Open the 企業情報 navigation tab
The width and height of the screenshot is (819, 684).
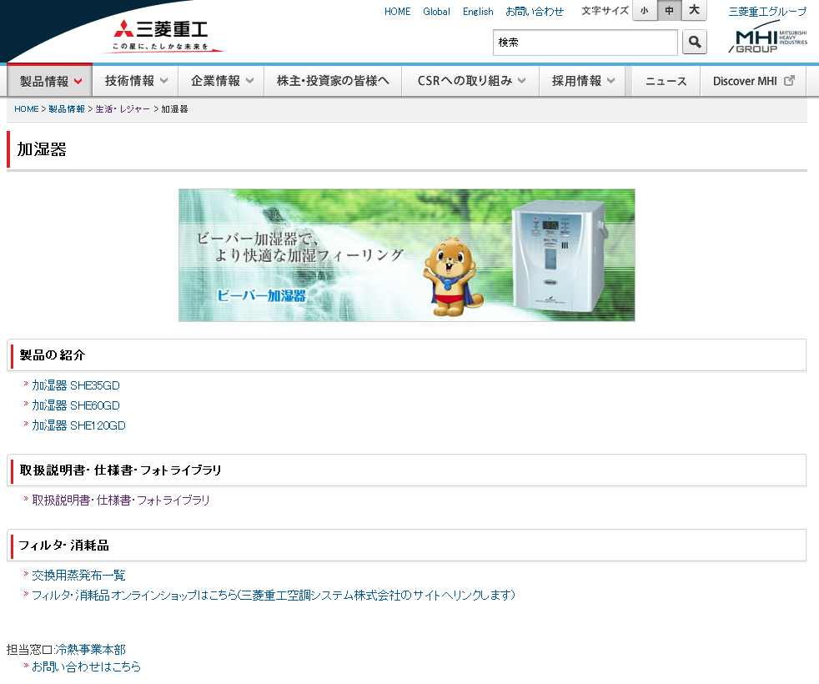pyautogui.click(x=221, y=80)
